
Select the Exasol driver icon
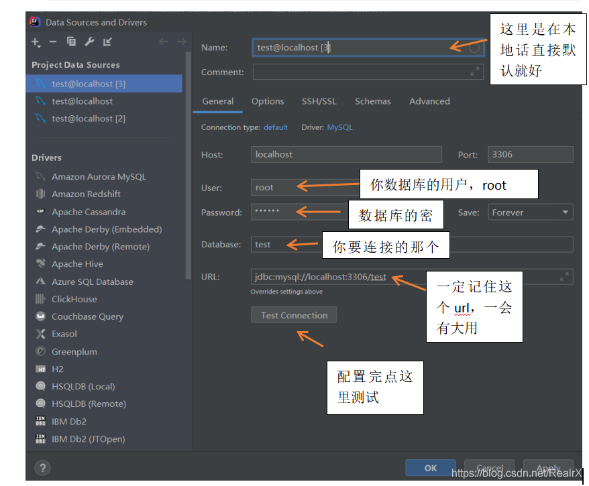[40, 334]
